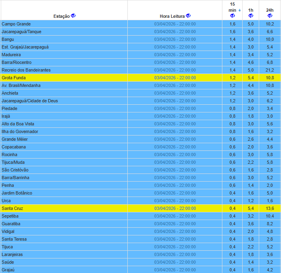Select the highlighted Grota Funda station
281x273 pixels.
[14, 78]
